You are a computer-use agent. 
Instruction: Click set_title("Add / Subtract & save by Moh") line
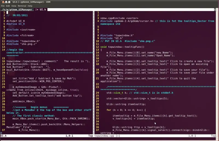click(x=44, y=79)
